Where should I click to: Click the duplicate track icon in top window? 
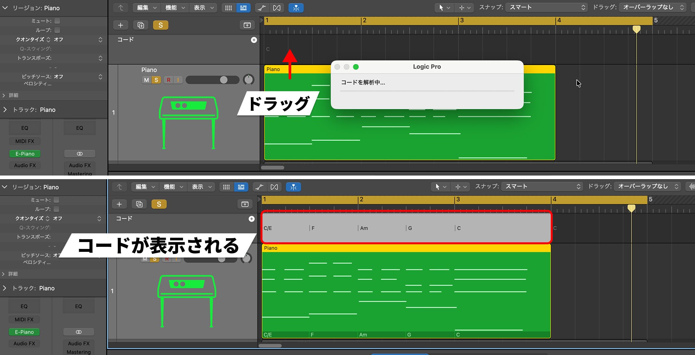141,25
